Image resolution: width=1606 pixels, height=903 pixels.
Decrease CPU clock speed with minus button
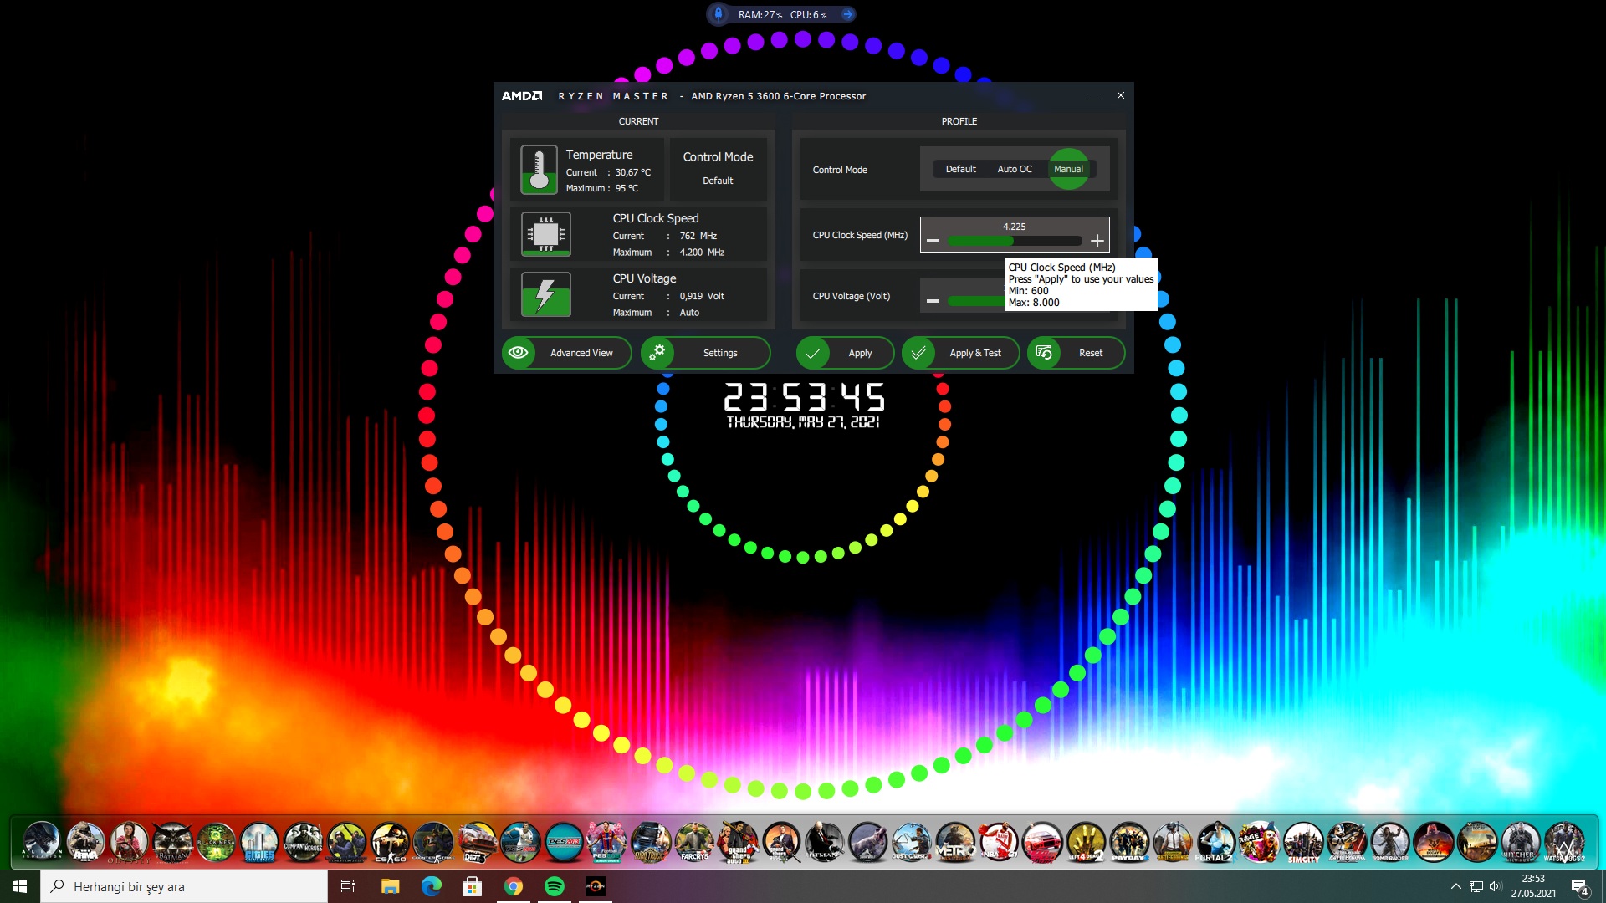click(933, 241)
